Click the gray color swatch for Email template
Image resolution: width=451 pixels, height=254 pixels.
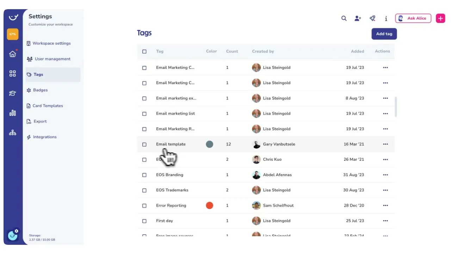[209, 144]
